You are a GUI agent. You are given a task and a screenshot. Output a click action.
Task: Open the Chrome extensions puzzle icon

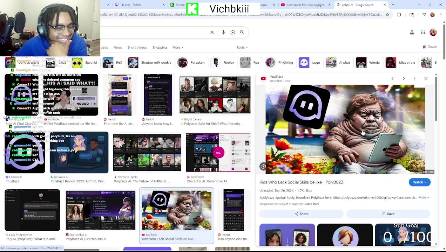[399, 15]
